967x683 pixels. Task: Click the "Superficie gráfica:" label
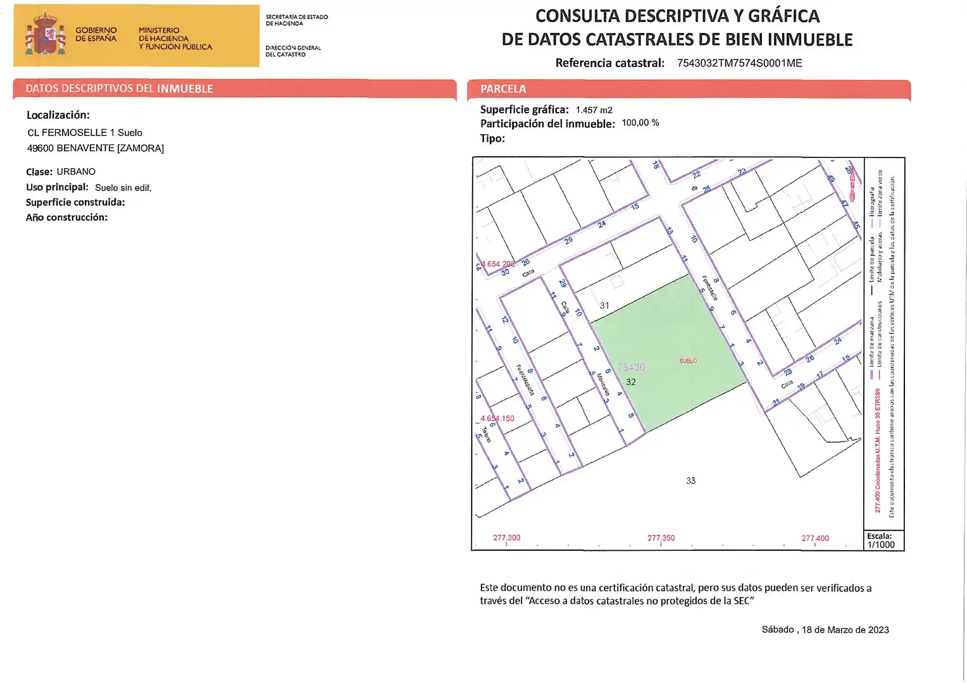pos(525,109)
